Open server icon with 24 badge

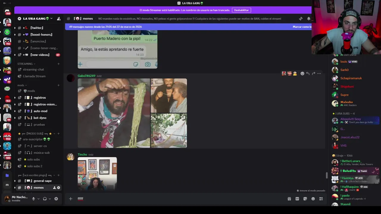pos(7,22)
